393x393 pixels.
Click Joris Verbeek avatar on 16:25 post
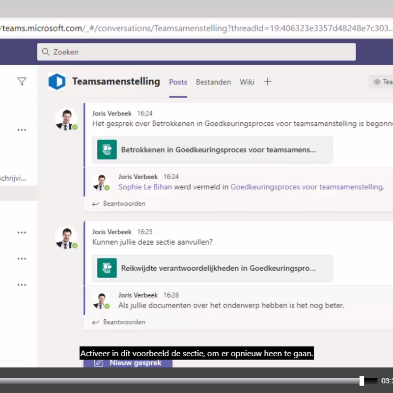(x=66, y=238)
